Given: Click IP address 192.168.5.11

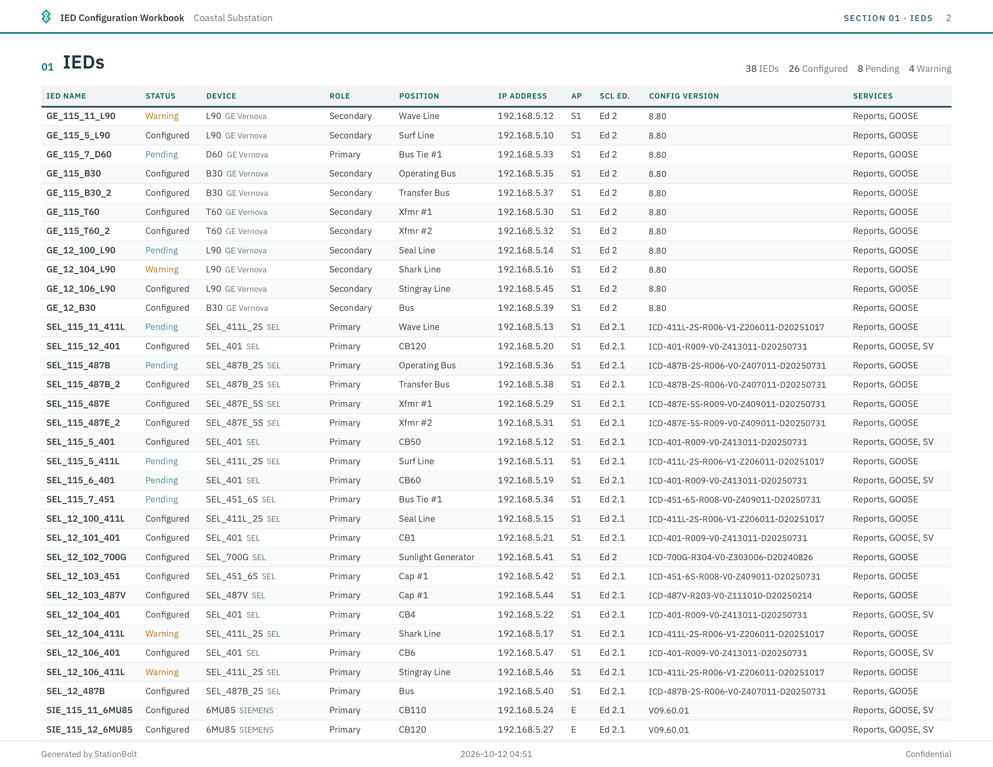Looking at the screenshot, I should tap(526, 461).
